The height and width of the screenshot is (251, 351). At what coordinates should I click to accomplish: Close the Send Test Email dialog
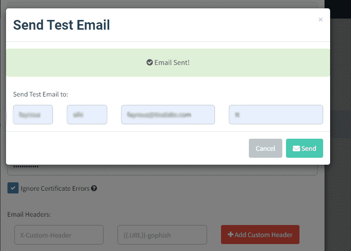tap(320, 19)
